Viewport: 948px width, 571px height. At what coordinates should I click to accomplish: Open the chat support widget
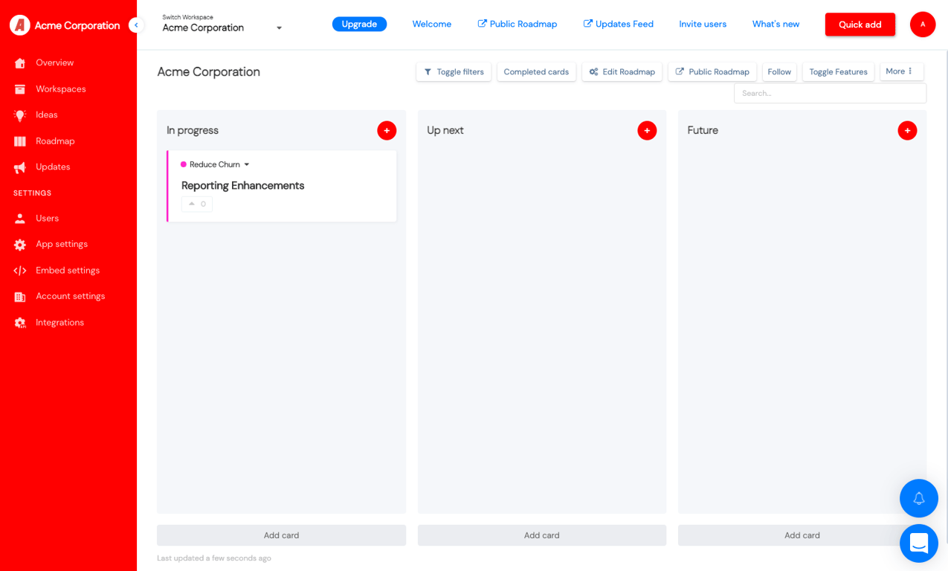[919, 543]
